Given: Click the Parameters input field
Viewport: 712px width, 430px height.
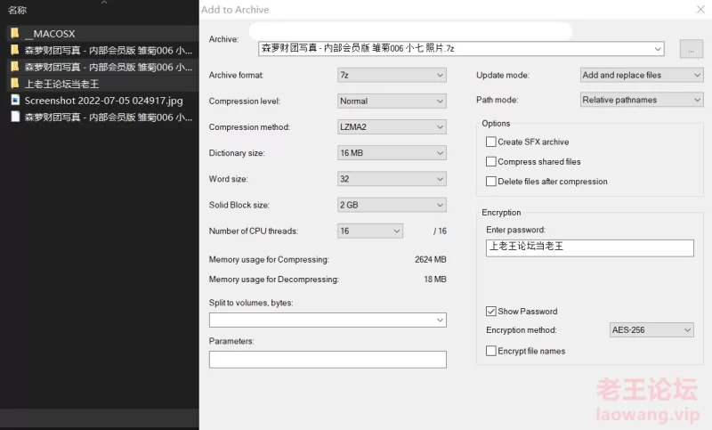Looking at the screenshot, I should tap(328, 360).
